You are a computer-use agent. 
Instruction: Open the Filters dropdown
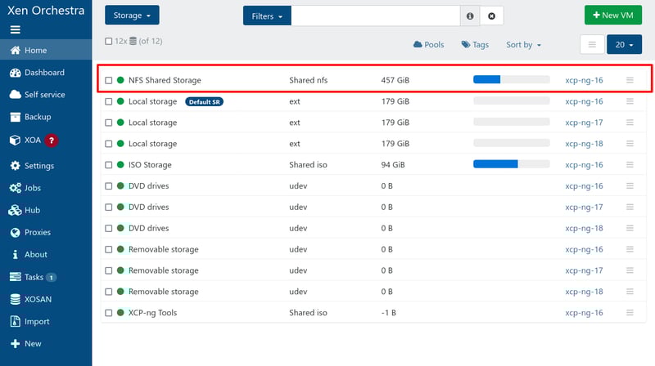click(267, 16)
